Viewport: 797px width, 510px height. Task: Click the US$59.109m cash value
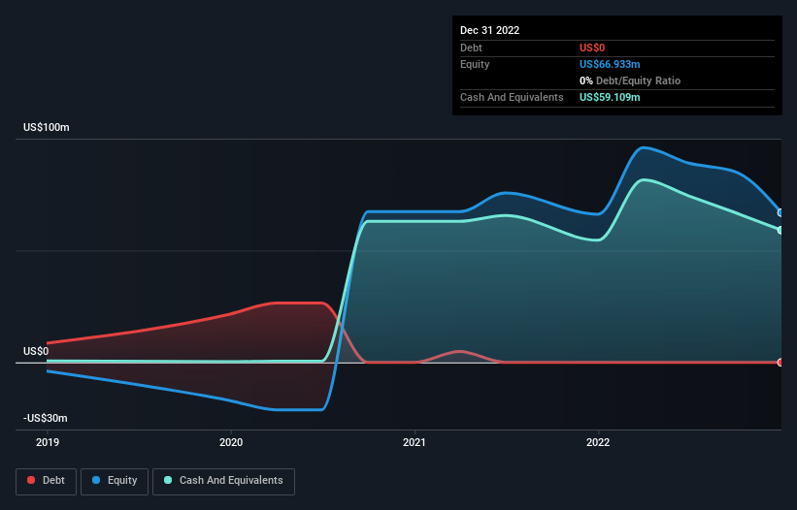610,97
